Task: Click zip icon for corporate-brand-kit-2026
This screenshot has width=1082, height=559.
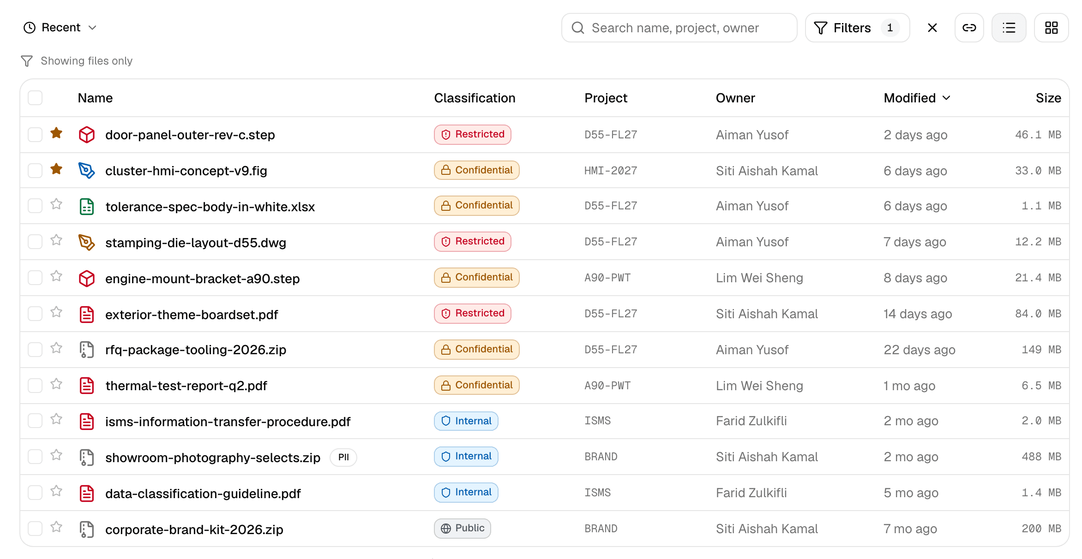Action: pos(87,529)
